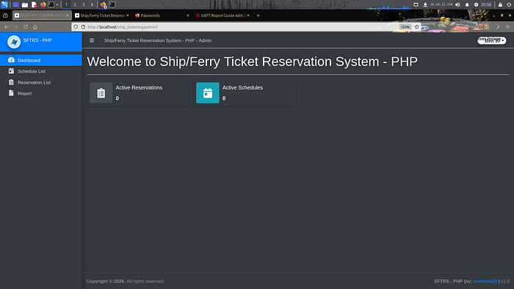Click the display panel icon in the system tray
Screen dimensions: 514x289
point(416,4)
